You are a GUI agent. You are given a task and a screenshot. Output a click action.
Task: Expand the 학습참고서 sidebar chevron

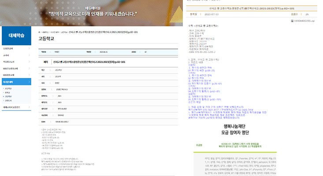click(x=29, y=62)
